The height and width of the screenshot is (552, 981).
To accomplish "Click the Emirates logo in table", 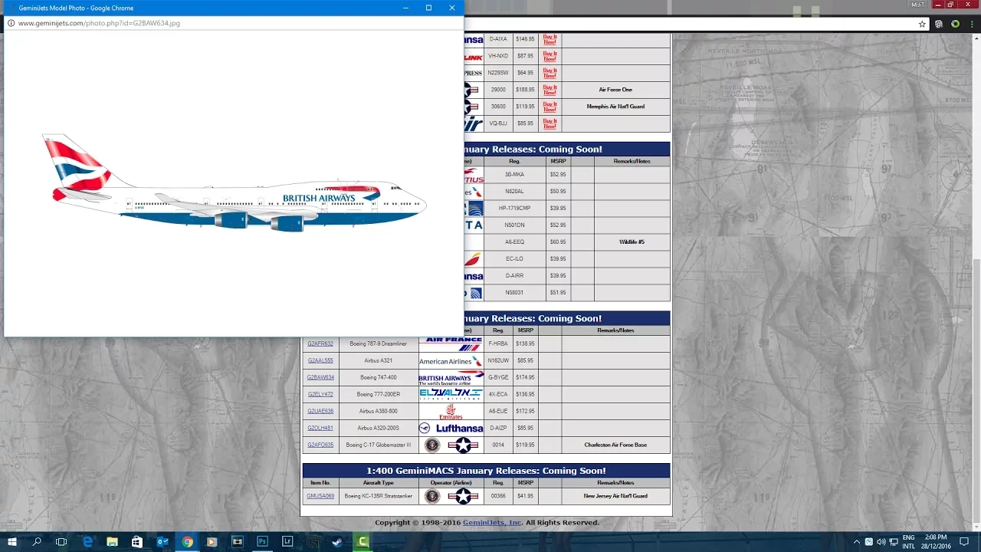I will click(451, 412).
